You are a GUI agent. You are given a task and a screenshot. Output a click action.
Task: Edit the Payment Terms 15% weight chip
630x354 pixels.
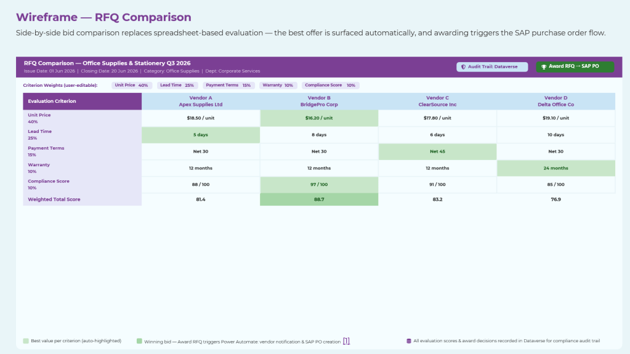(228, 85)
